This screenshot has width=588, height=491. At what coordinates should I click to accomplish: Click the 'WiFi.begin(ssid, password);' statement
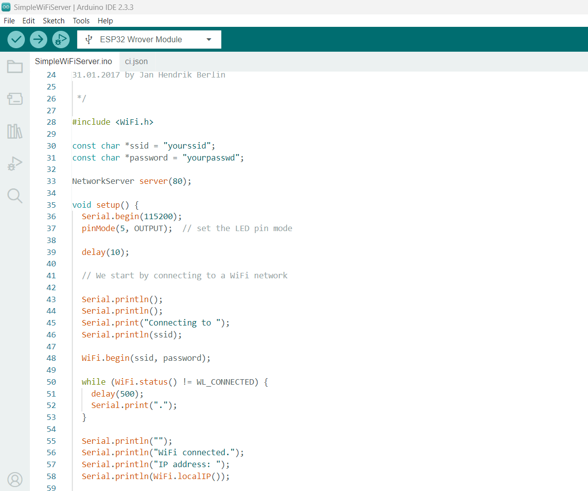[x=146, y=358]
